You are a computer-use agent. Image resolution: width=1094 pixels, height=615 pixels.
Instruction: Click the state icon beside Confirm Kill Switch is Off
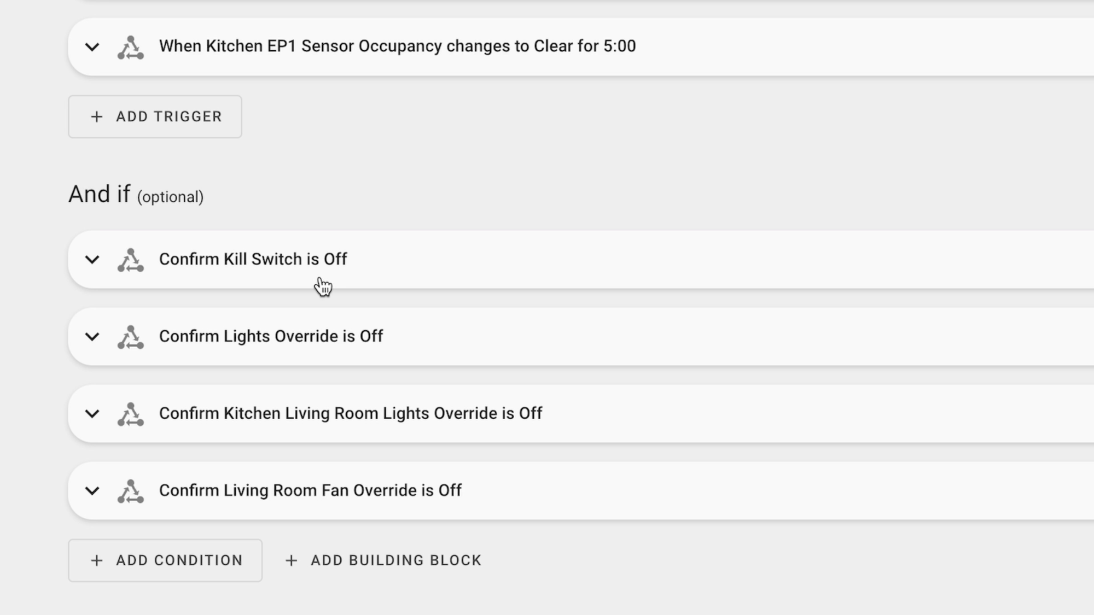(x=130, y=260)
